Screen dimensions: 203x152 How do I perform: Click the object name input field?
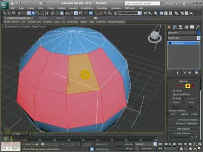click(x=182, y=33)
